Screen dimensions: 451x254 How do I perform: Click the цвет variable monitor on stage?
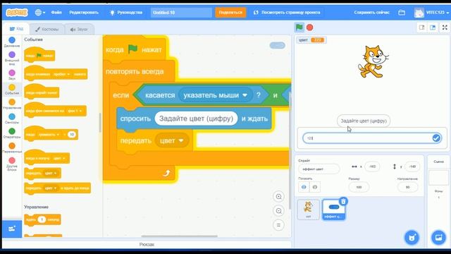311,40
